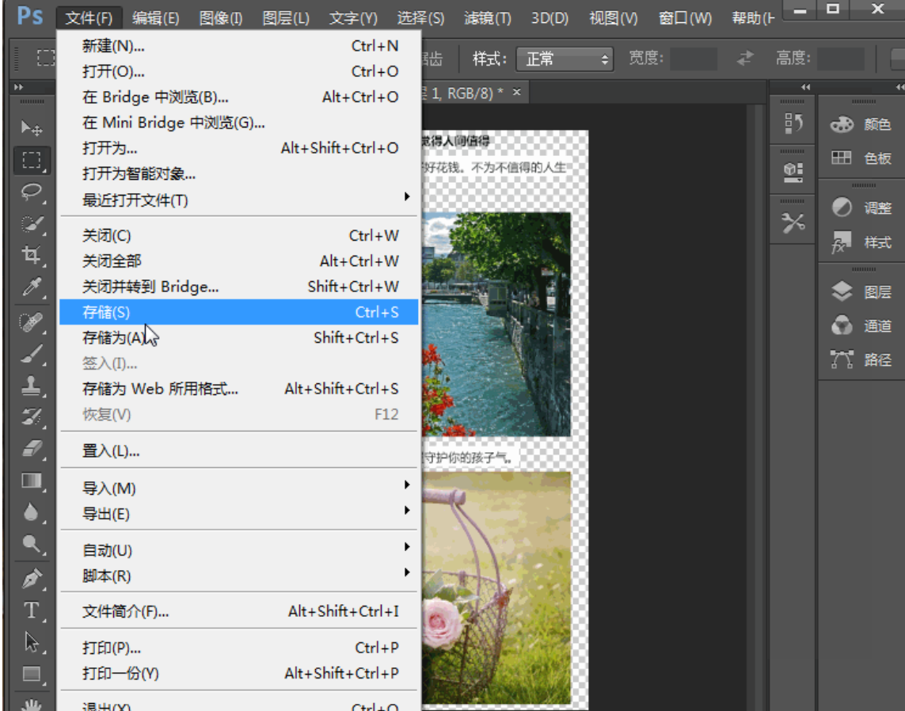The height and width of the screenshot is (711, 905).
Task: Choose 打开(O)... from the File menu
Action: coord(239,71)
